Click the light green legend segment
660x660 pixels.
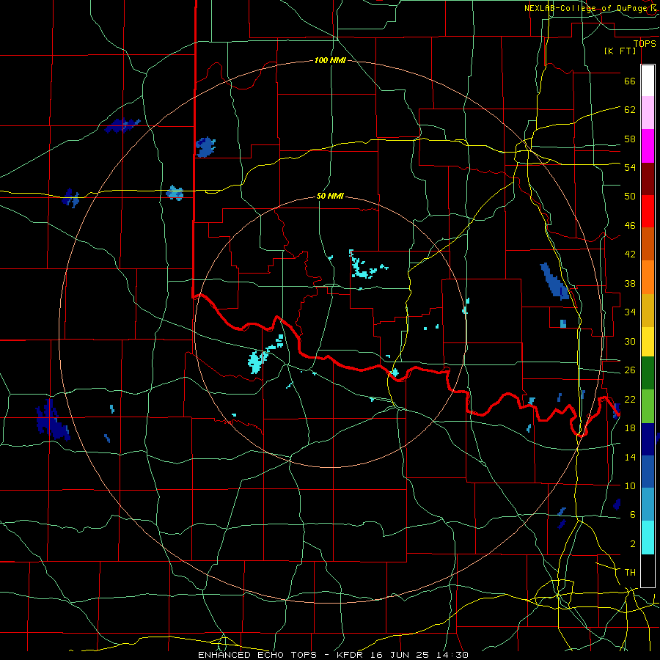(648, 406)
